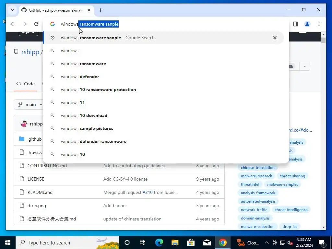The width and height of the screenshot is (332, 249).
Task: Open the Chinese translation .md file
Action: 52,219
